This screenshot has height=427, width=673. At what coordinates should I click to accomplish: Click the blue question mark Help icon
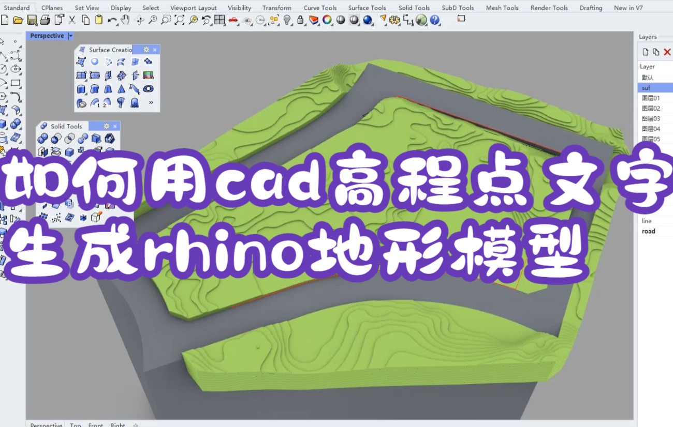coord(435,20)
